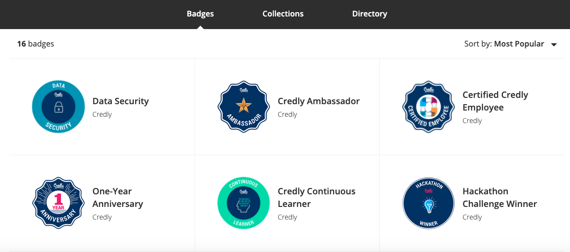The height and width of the screenshot is (252, 570).
Task: Expand the sort dropdown arrow
Action: click(x=553, y=45)
